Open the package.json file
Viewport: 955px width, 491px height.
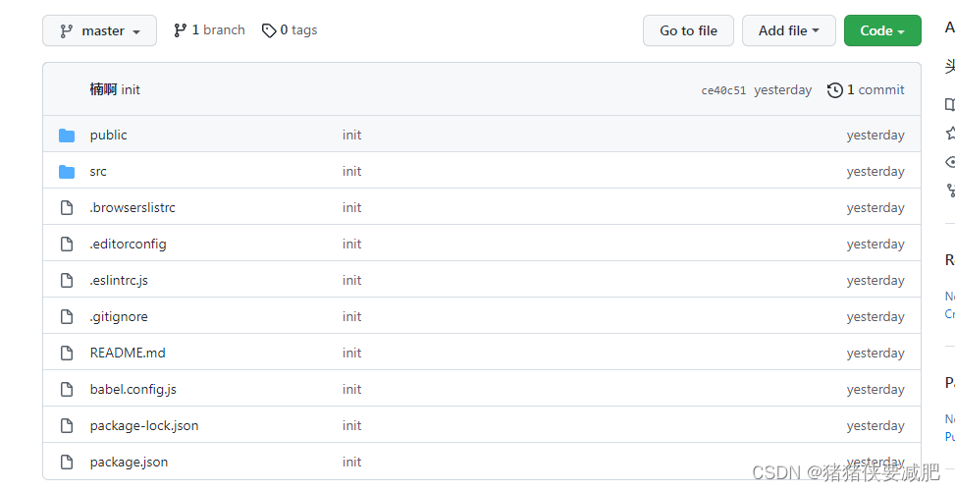pyautogui.click(x=130, y=462)
